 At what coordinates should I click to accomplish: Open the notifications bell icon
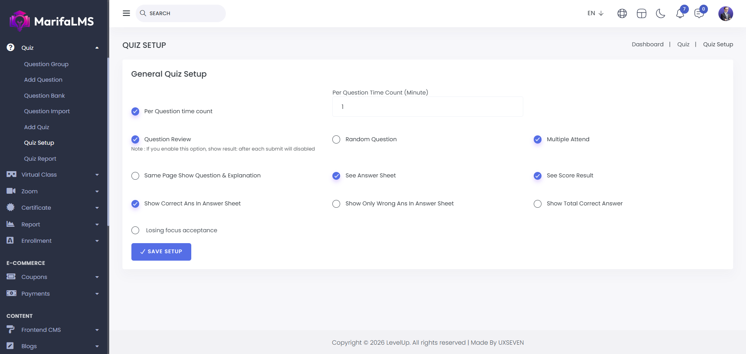click(x=680, y=14)
